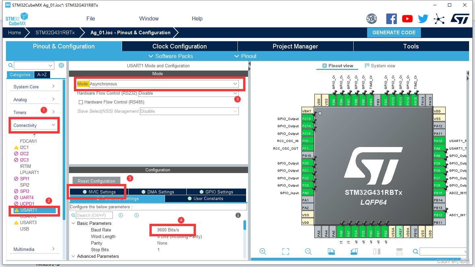Image resolution: width=475 pixels, height=267 pixels.
Task: Click the Reset Configuration button
Action: (96, 181)
